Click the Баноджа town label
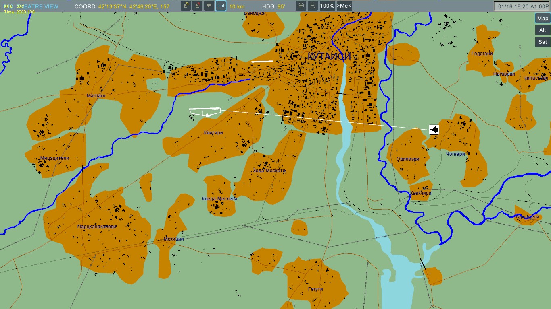Screen dimensions: 551x309 [x=255, y=13]
